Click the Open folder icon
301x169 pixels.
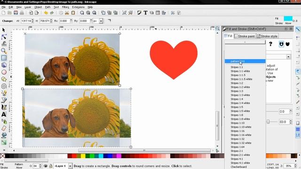click(x=9, y=13)
